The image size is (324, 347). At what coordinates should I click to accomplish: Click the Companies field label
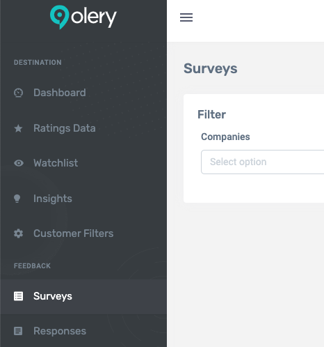[225, 137]
